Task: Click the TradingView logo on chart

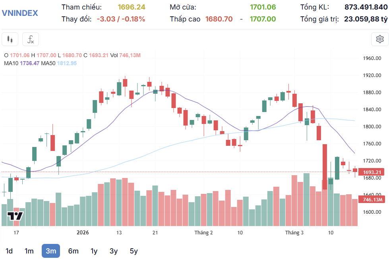Action: [15, 216]
